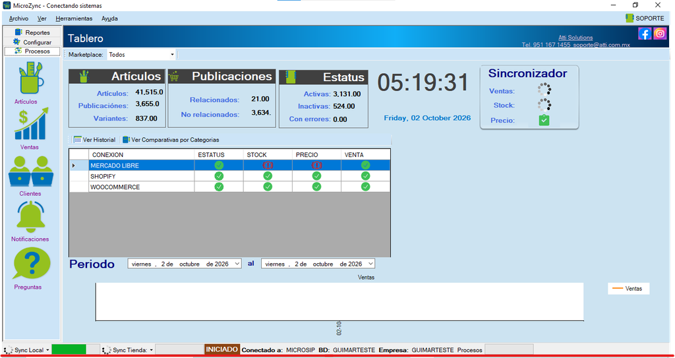The width and height of the screenshot is (675, 358).
Task: Click the ESTATUS column header
Action: coord(219,155)
